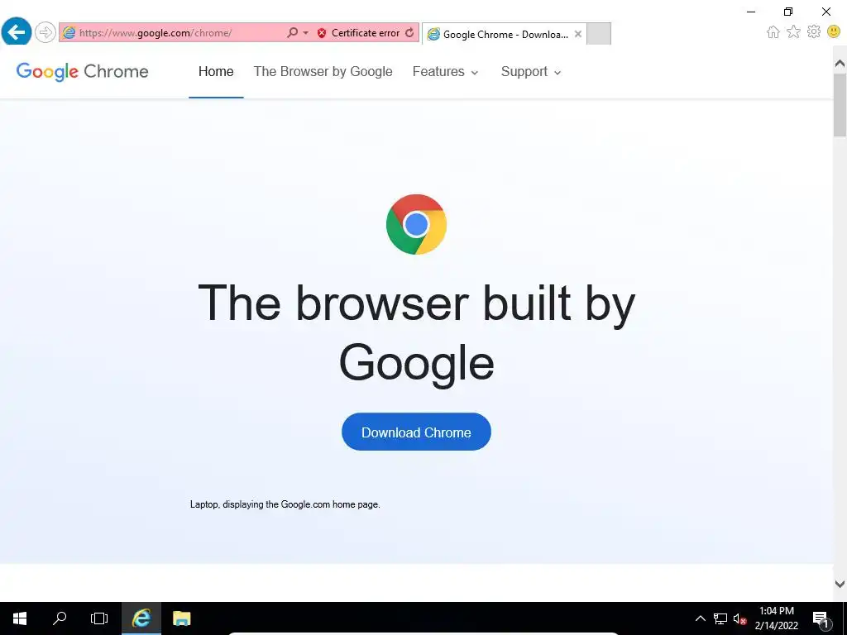
Task: Open the Action Center notifications icon
Action: pos(821,618)
